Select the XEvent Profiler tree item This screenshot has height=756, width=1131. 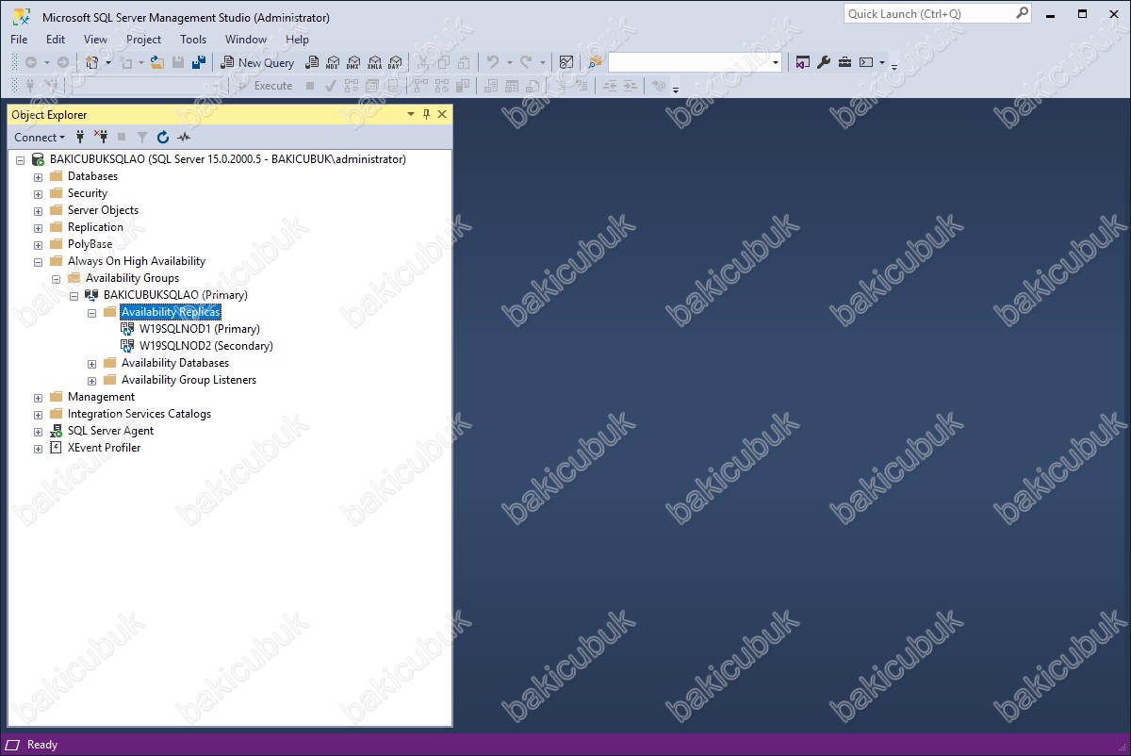(x=104, y=448)
